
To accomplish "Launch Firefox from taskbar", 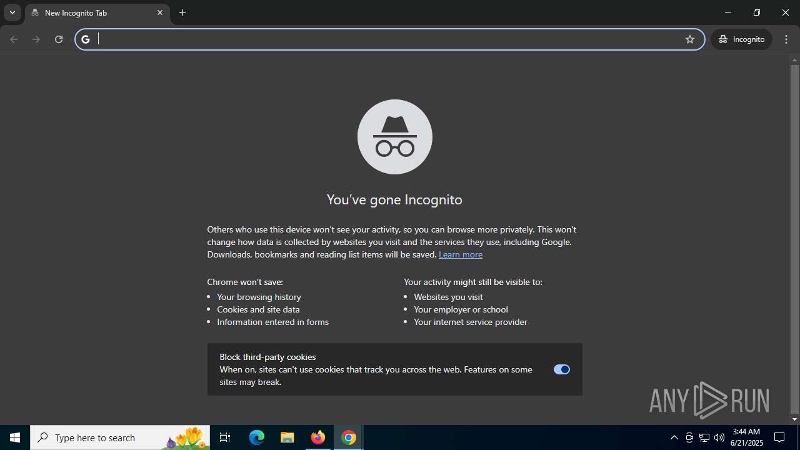I will click(318, 437).
